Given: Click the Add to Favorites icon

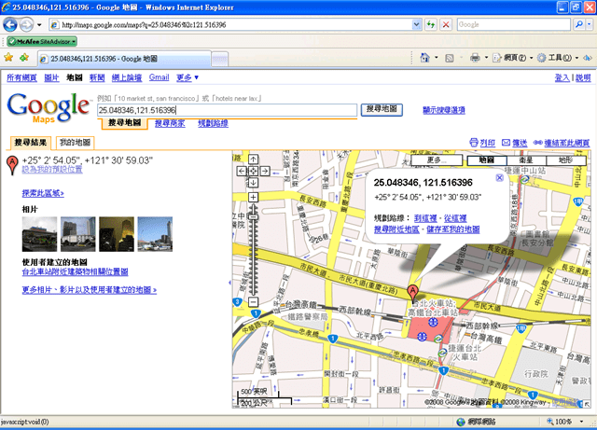Looking at the screenshot, I should [24, 58].
